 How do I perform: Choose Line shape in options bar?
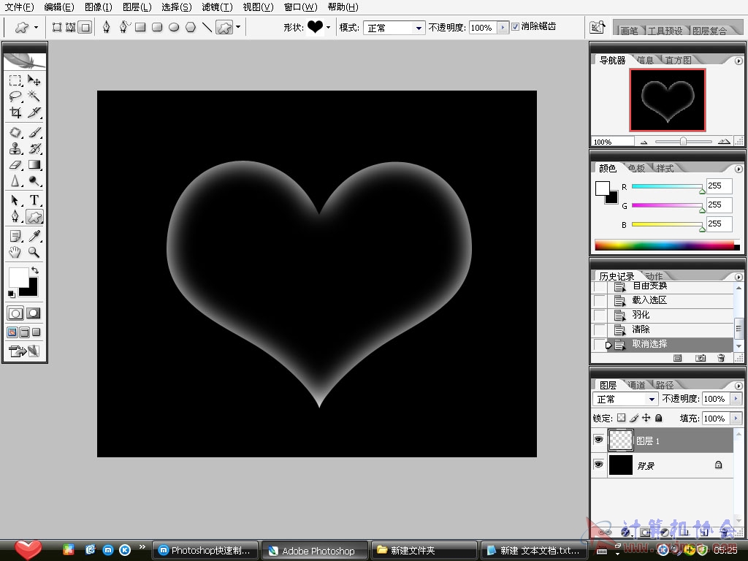point(207,27)
